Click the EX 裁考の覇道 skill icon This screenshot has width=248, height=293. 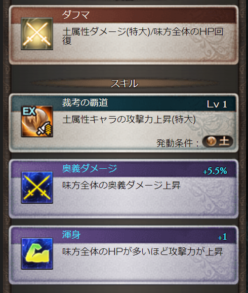(37, 122)
